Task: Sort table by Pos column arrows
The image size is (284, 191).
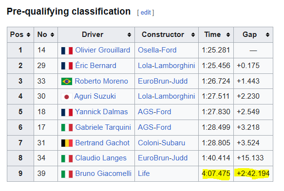Action: click(x=28, y=35)
